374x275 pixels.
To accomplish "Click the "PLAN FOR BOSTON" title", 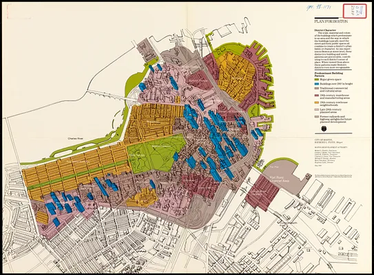I will [331, 21].
